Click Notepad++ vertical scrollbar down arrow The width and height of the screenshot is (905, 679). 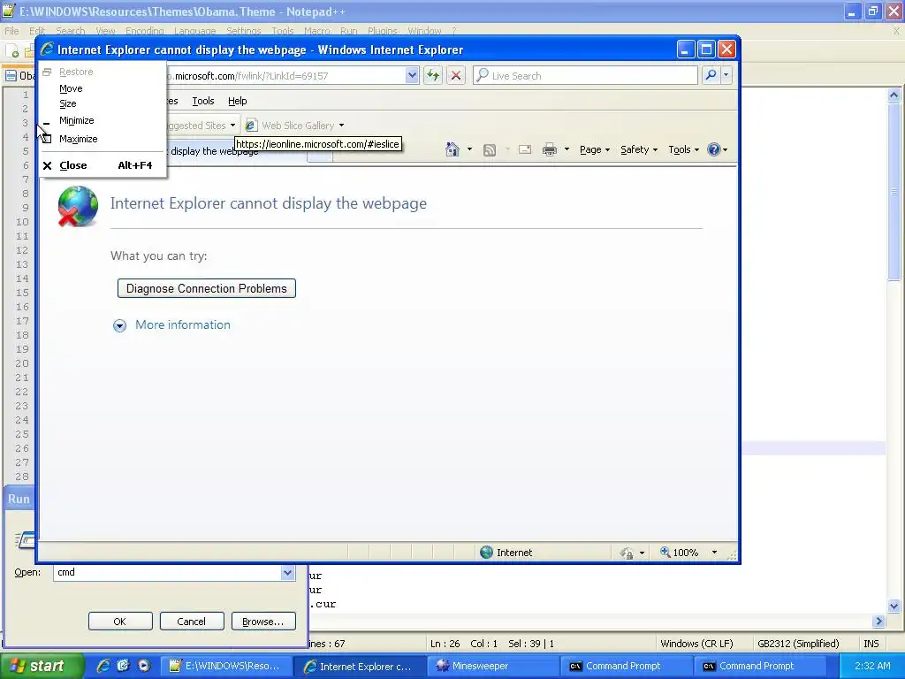[894, 606]
